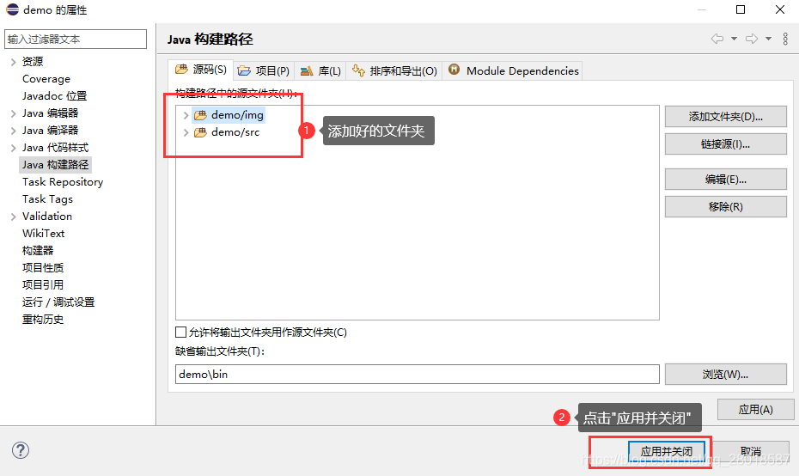This screenshot has width=799, height=476.
Task: Select Task Tags in the sidebar
Action: pos(47,199)
